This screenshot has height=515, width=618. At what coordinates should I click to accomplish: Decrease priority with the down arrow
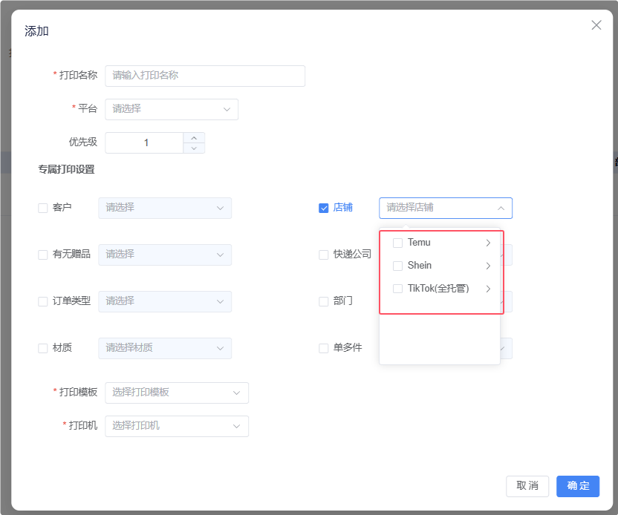(194, 148)
